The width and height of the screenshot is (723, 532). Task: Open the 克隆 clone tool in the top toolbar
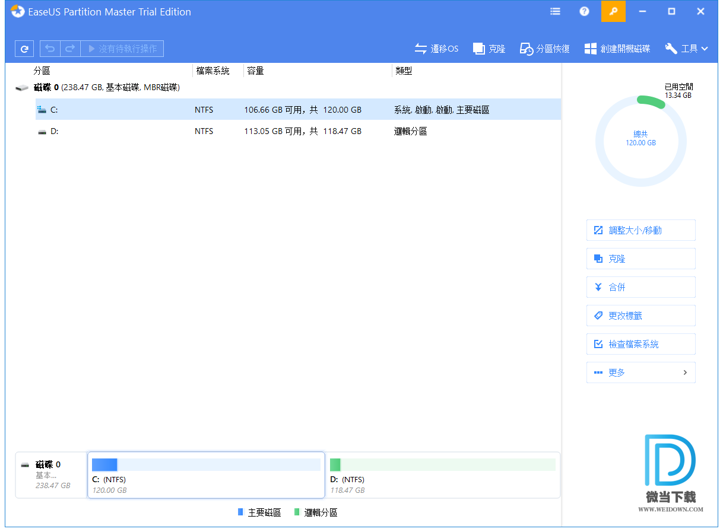coord(489,49)
